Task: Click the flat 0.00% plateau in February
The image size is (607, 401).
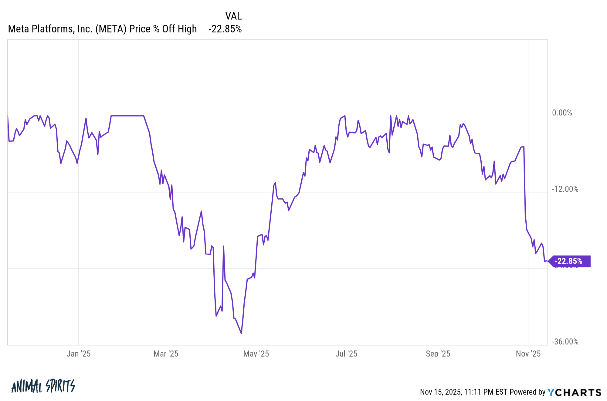Action: (x=127, y=116)
